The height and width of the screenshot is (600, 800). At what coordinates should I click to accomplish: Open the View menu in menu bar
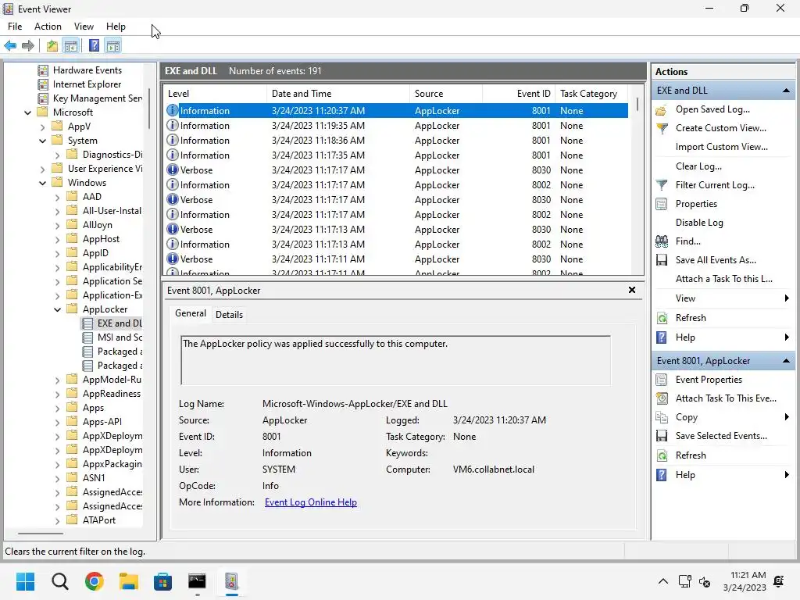(x=84, y=27)
